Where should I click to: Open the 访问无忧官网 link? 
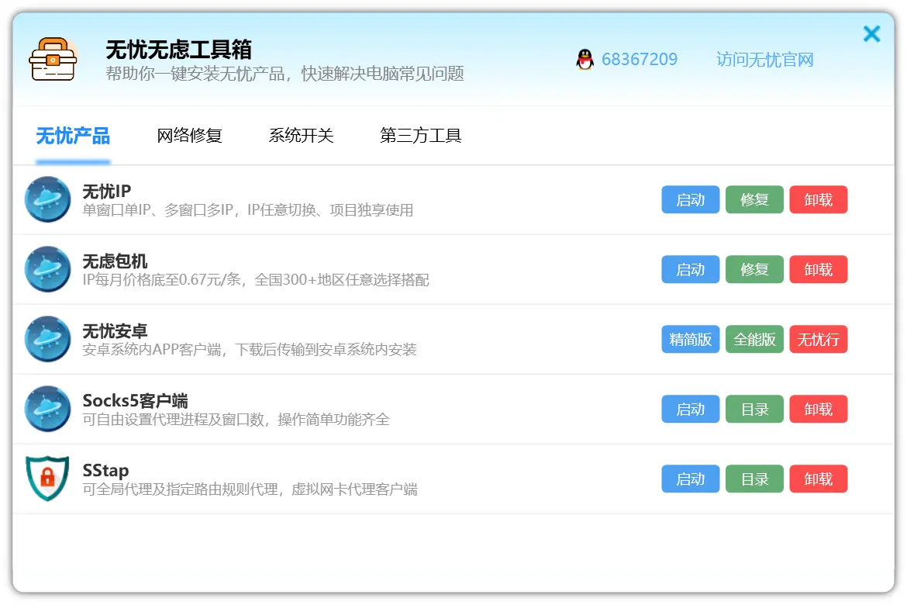(764, 60)
